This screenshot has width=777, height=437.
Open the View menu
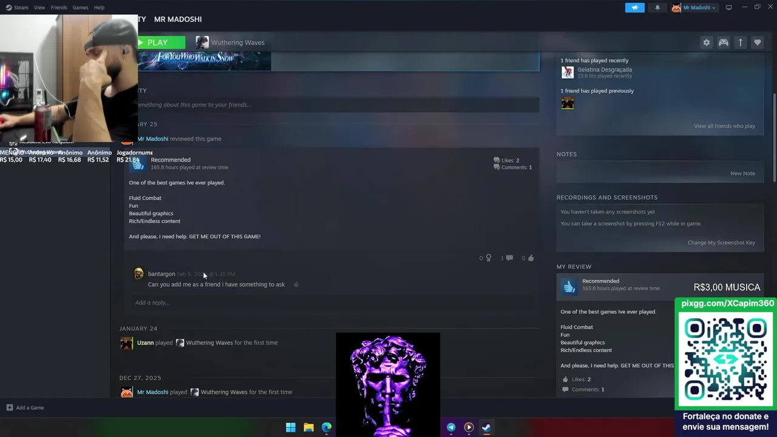pos(39,7)
